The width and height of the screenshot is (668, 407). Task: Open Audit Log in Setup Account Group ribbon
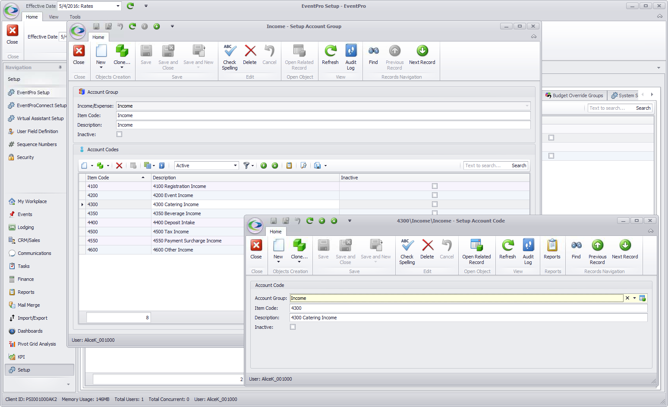(x=351, y=57)
